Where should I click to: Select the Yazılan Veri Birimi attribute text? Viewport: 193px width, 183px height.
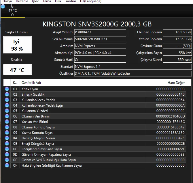[35, 122]
